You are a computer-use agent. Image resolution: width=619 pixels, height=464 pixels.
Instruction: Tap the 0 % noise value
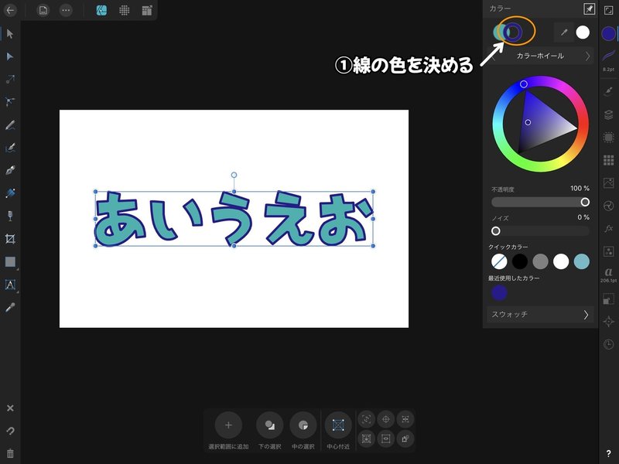click(583, 217)
